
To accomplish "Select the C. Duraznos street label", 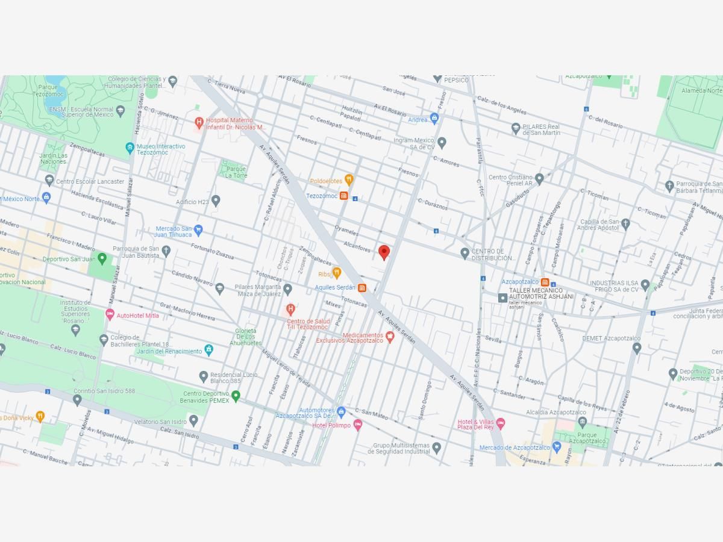I will point(433,204).
